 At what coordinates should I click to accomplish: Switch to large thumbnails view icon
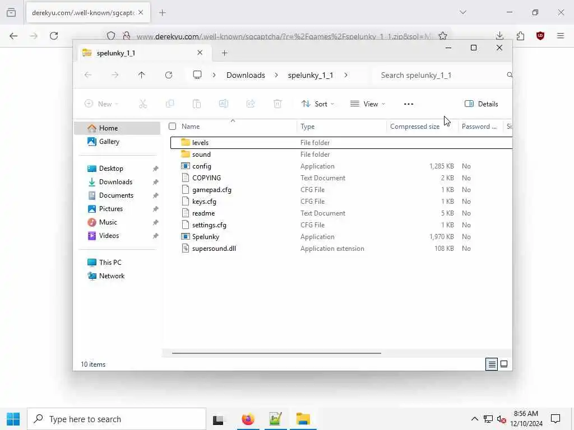click(504, 364)
